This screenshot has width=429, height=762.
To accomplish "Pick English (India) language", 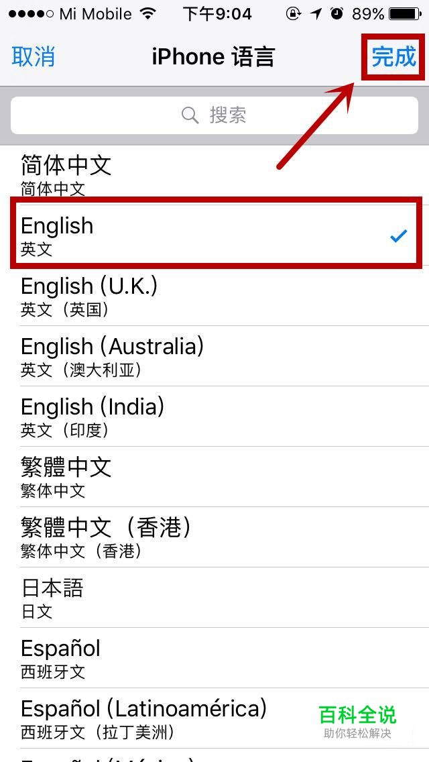I will click(214, 417).
